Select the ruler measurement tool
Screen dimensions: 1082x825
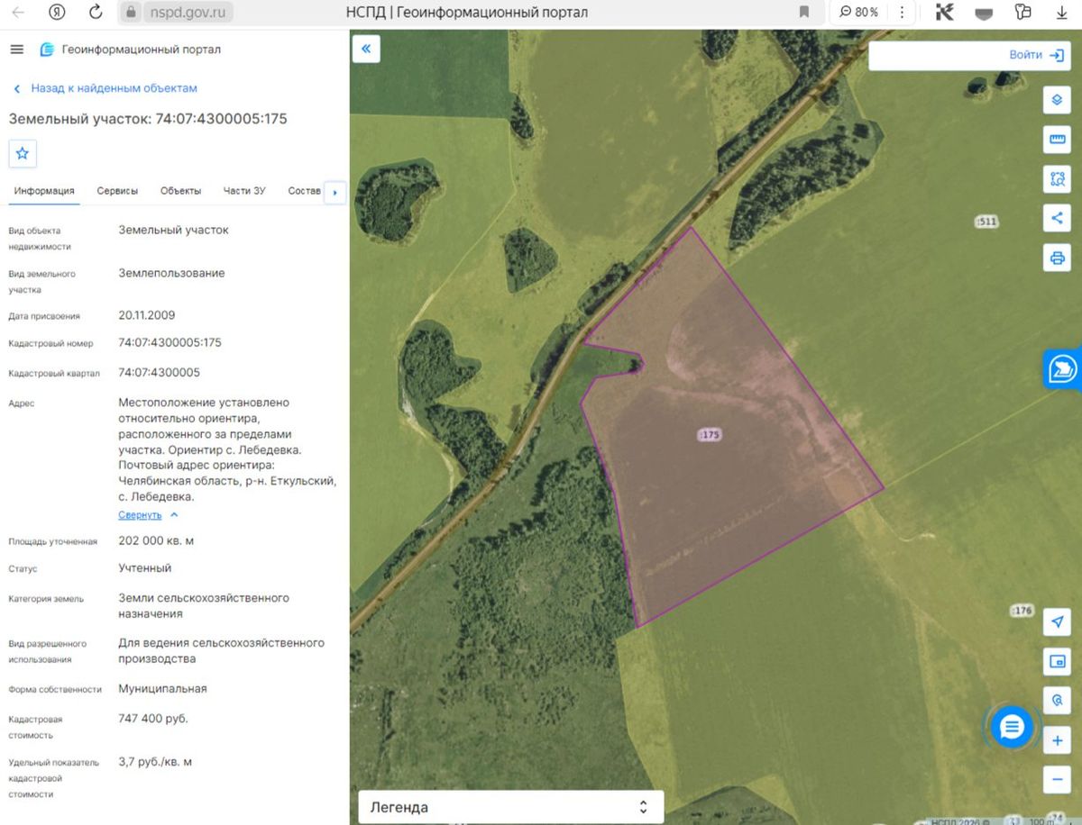1057,140
